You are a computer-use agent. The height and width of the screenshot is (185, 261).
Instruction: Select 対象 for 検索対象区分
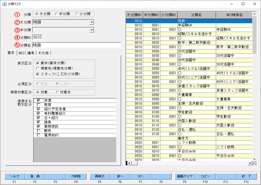coord(38,92)
